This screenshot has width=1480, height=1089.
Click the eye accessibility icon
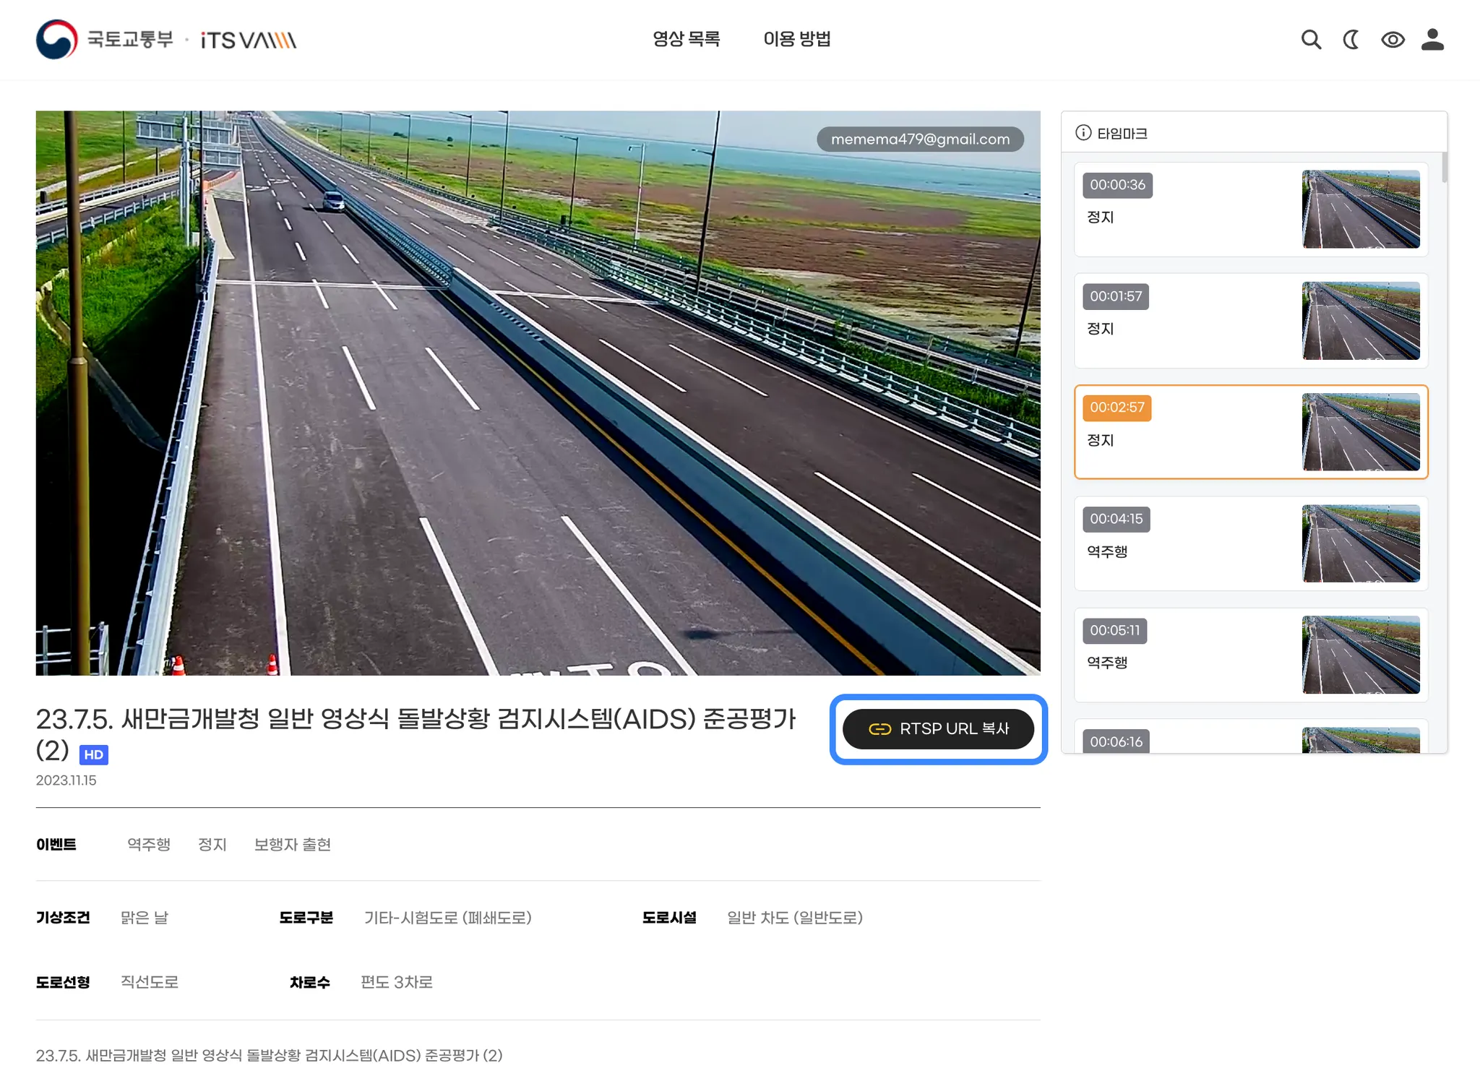(1393, 40)
